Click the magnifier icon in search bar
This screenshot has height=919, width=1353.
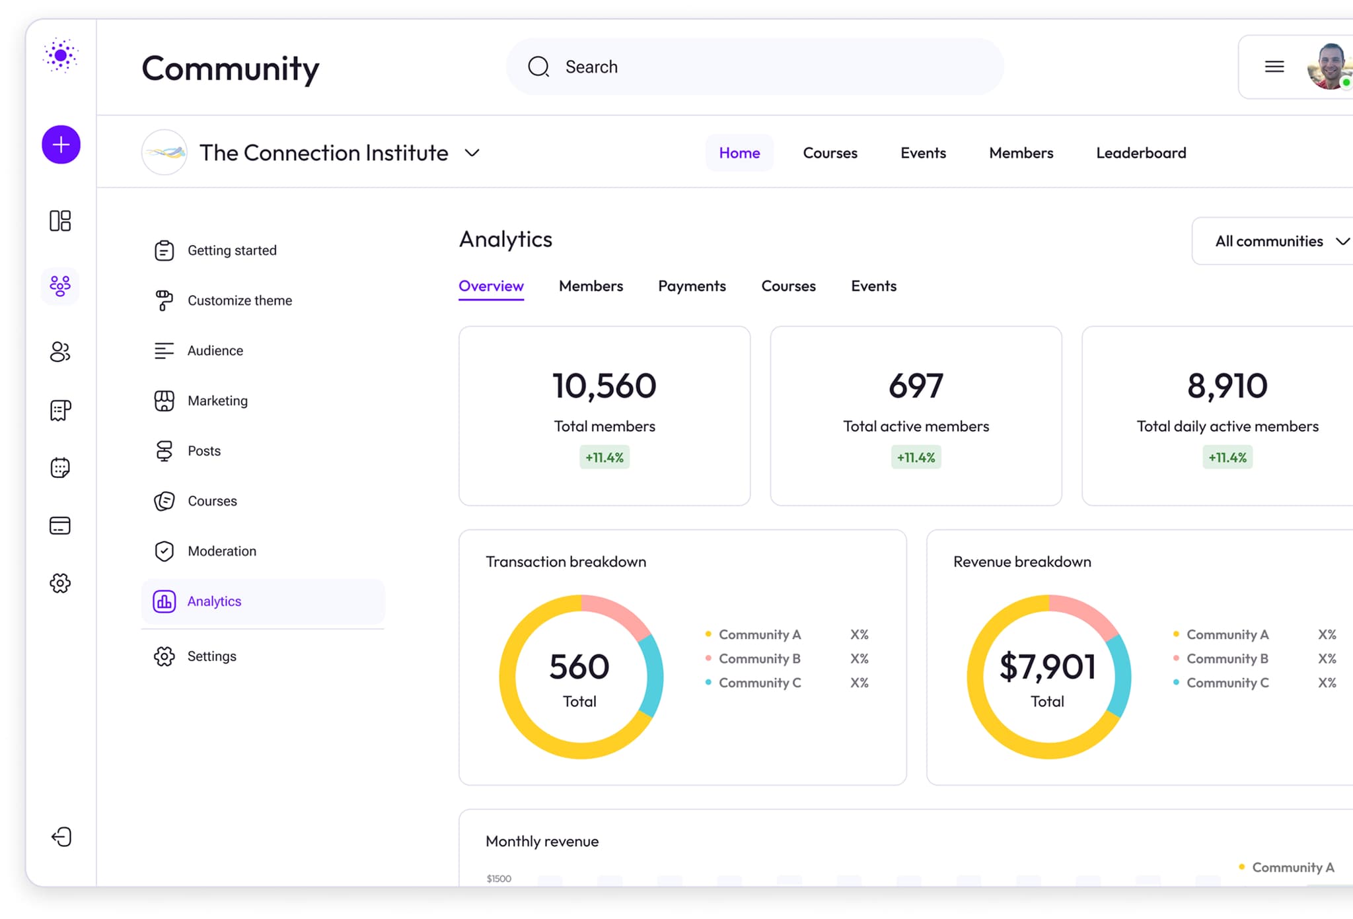pos(538,67)
